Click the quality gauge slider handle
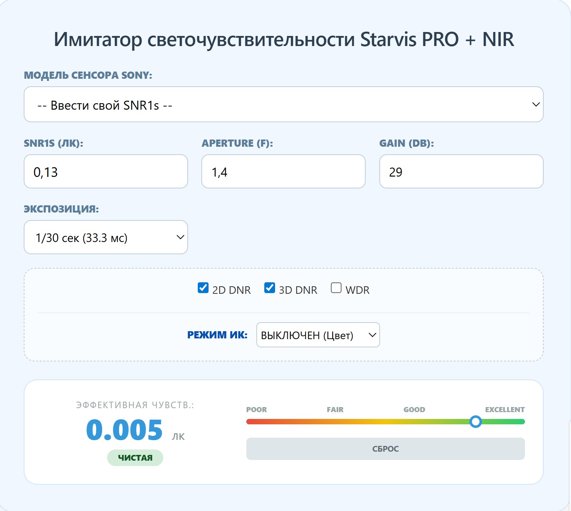The image size is (571, 511). point(476,421)
